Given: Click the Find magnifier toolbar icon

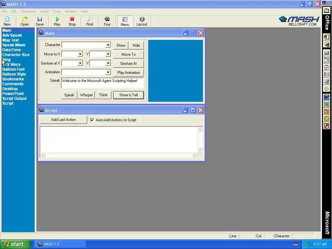Looking at the screenshot, I should click(89, 21).
